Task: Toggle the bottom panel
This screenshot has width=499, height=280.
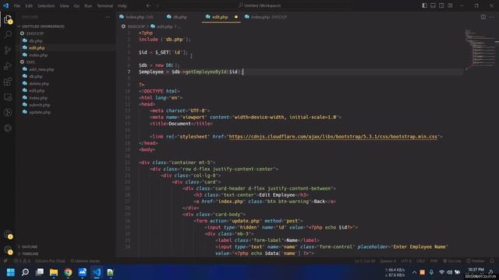Action: [434, 5]
